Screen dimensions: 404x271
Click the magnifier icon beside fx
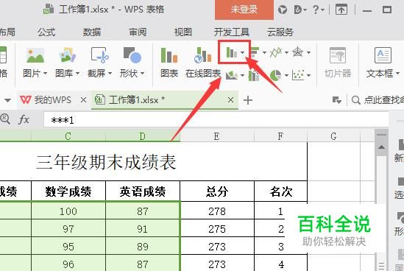5,119
